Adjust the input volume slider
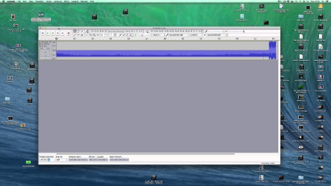 click(x=217, y=31)
